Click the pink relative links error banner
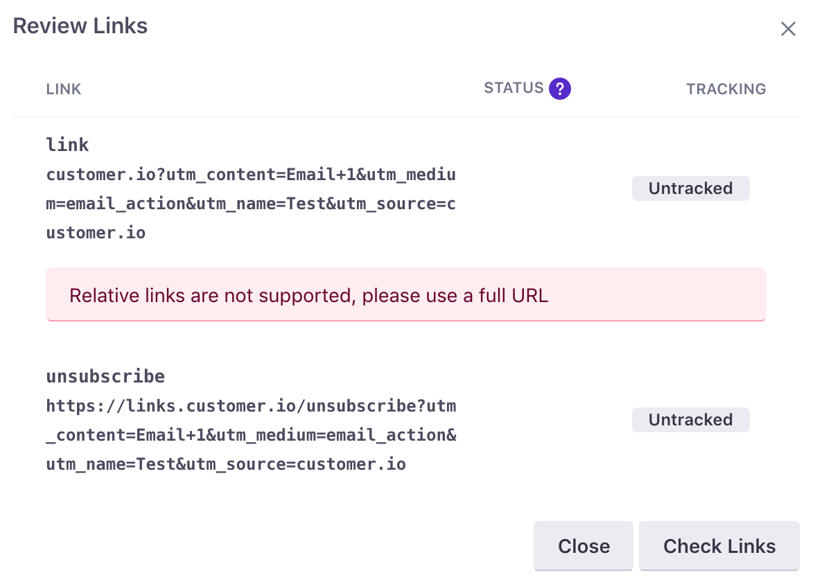The image size is (815, 582). (x=406, y=294)
